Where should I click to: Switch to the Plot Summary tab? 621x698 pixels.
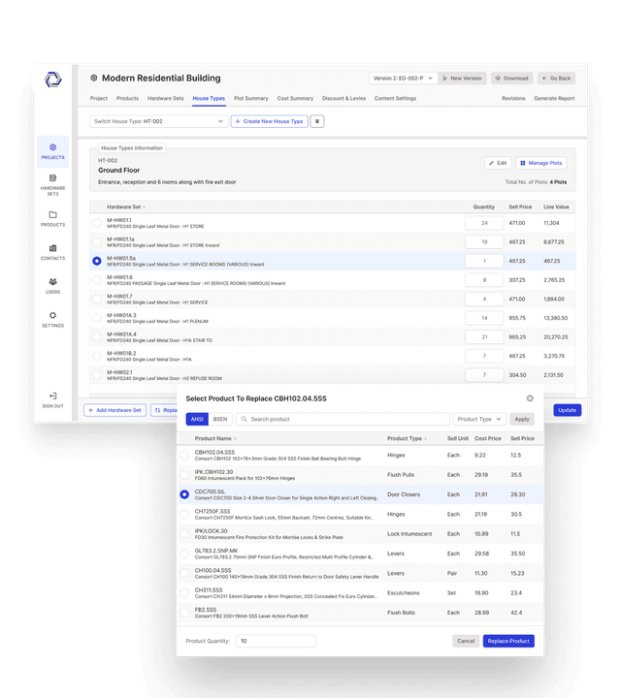click(x=250, y=98)
